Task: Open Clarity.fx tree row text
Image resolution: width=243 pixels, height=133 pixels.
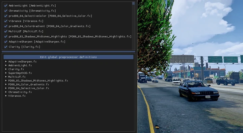Action: coord(16,69)
